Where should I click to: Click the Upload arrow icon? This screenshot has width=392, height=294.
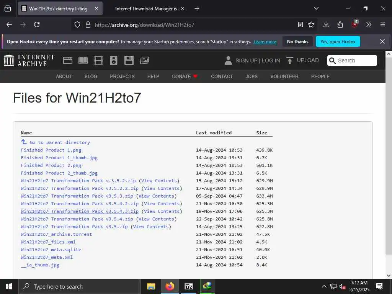point(289,60)
